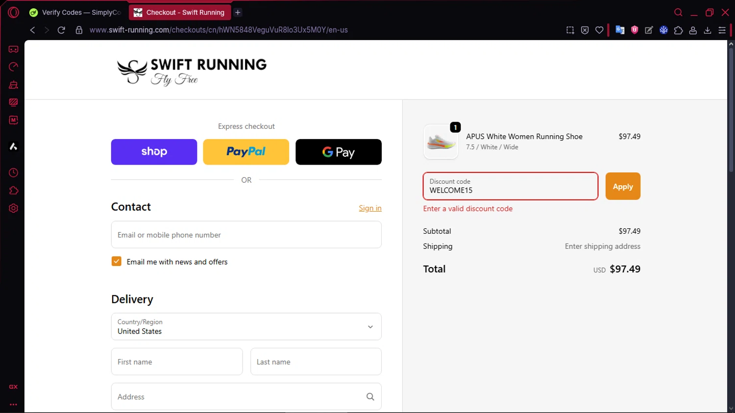Open the M mods icon in sidebar
The width and height of the screenshot is (735, 413).
[x=13, y=120]
